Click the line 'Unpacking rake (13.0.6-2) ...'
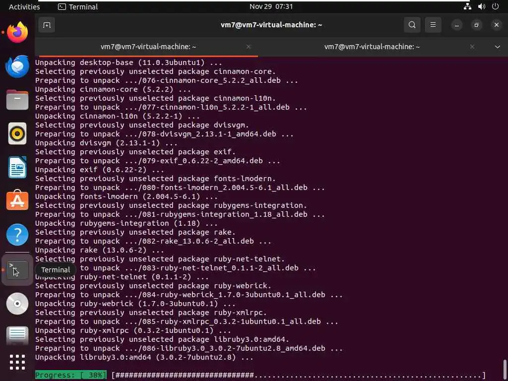508x381 pixels. (x=99, y=250)
